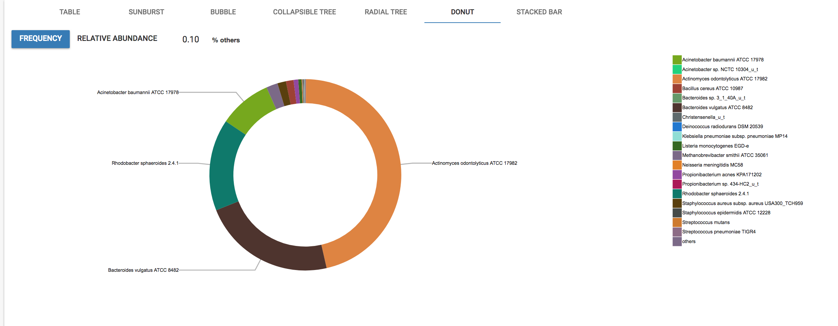Click the '% others' label

(226, 40)
